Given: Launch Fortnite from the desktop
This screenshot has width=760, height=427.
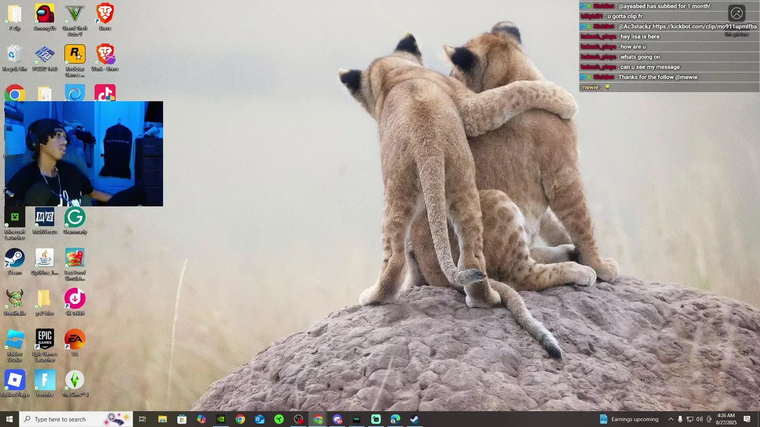Looking at the screenshot, I should [45, 384].
